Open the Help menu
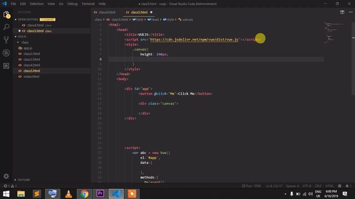Viewport: 355px width, 199px height. (102, 4)
